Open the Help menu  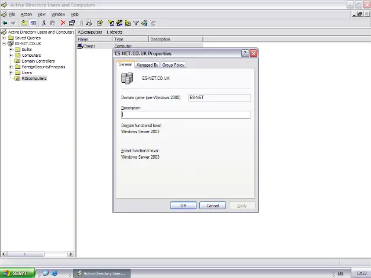point(75,14)
